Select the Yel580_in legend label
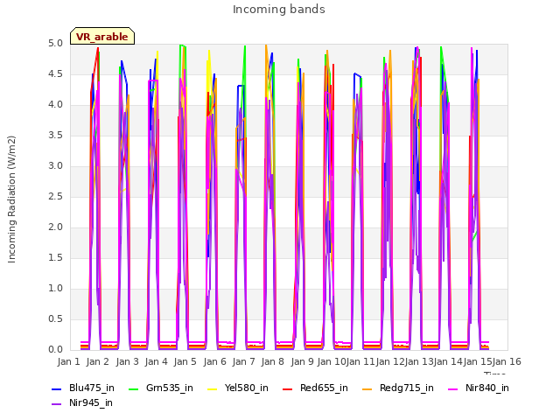Screen dimensions: 560x420 click(x=247, y=388)
